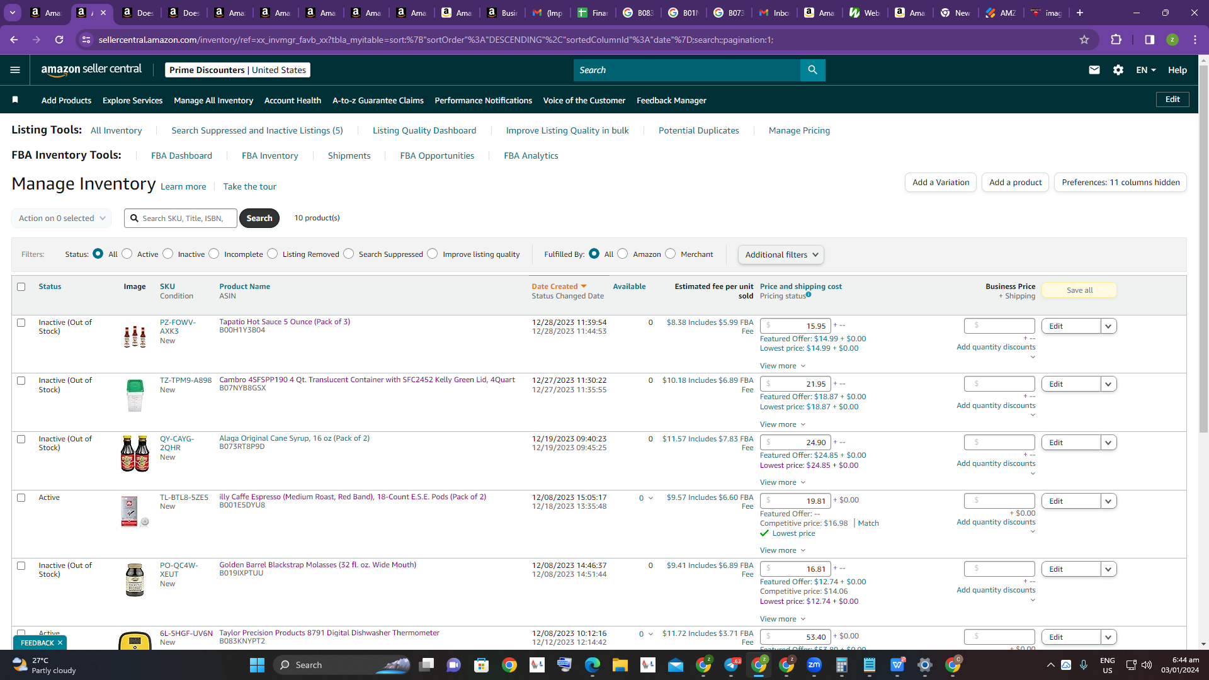The height and width of the screenshot is (680, 1209).
Task: Expand View more for Tapatio Hot Sauce pricing
Action: (x=782, y=366)
